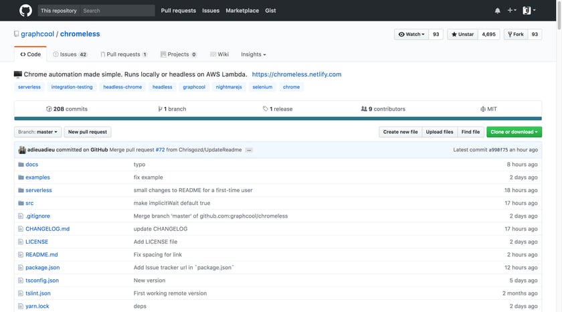Open Gist in the top navigation
562x312 pixels.
270,11
